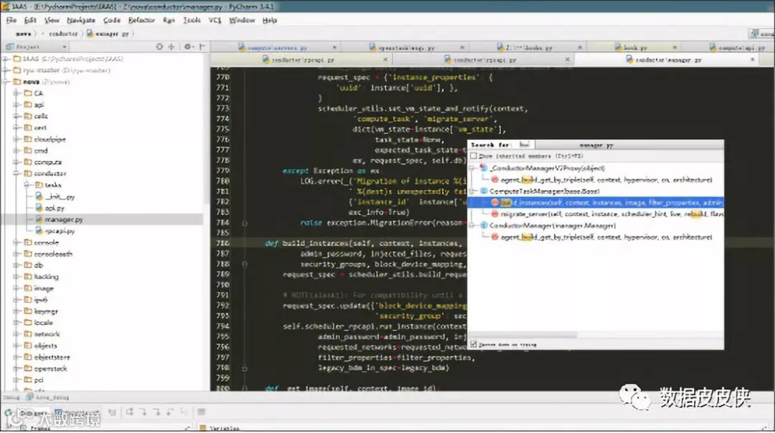Click the hide Project panel icon
Screen dimensions: 775x433
(202, 47)
